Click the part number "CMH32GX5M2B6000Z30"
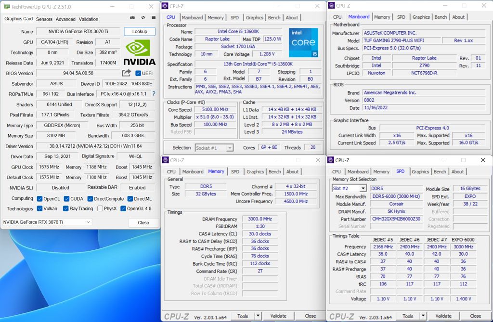 point(396,219)
